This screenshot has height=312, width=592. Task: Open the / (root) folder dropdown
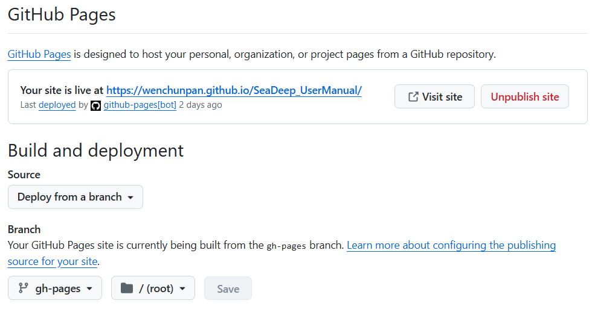click(153, 289)
